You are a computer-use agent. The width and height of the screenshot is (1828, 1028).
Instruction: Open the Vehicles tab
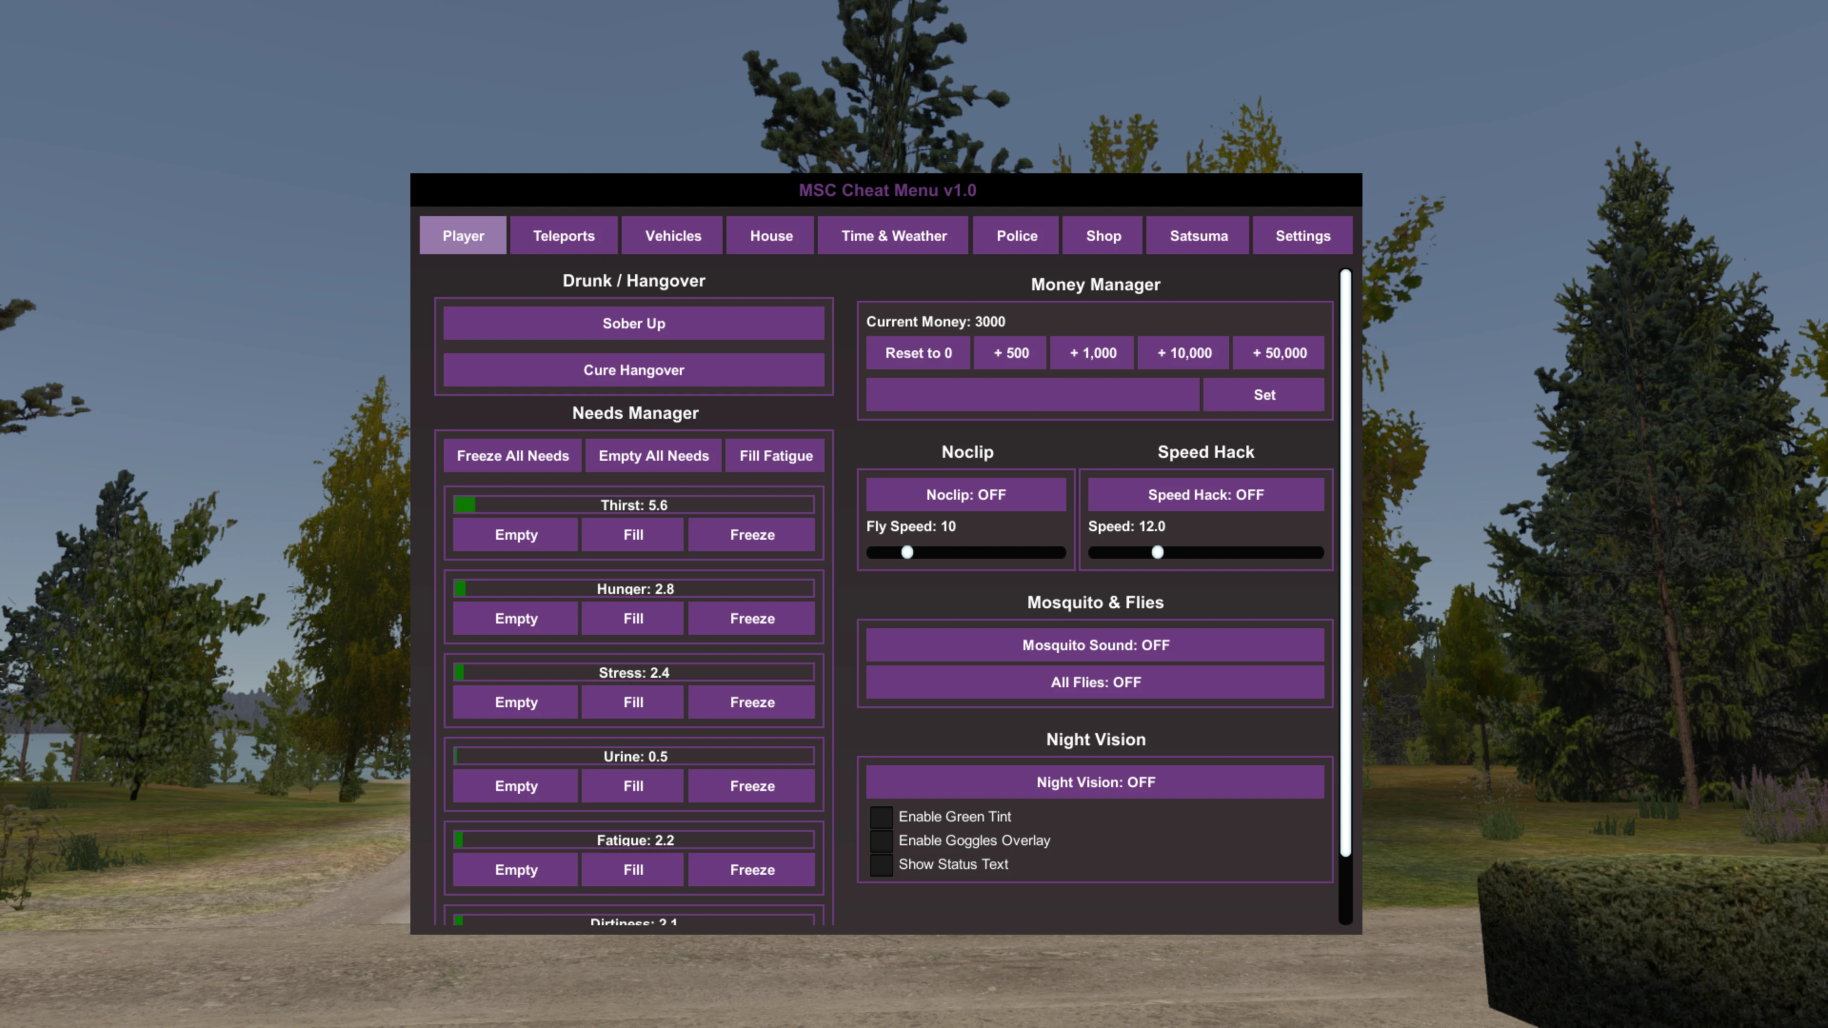click(672, 235)
